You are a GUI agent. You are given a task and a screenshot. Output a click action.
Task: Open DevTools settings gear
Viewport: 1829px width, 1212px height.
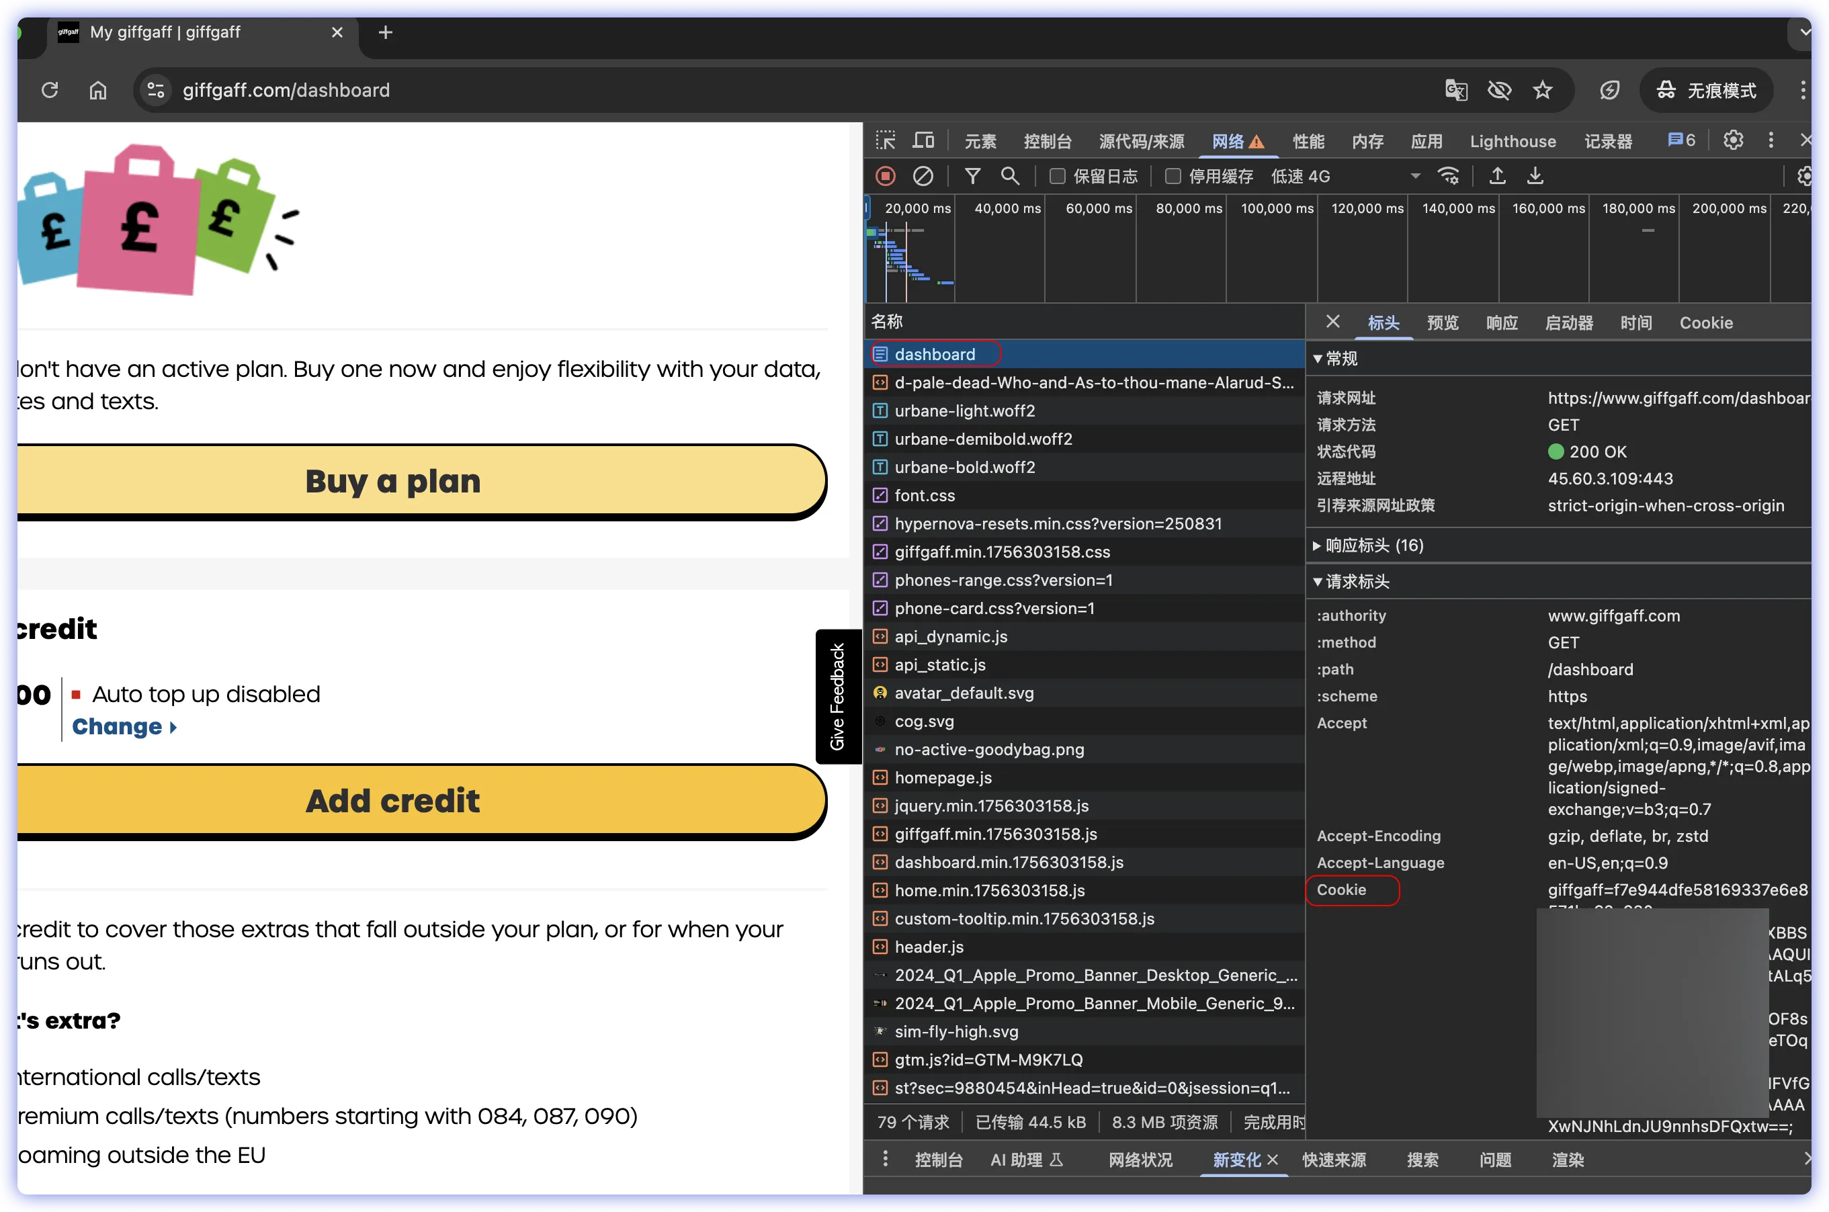[1732, 140]
